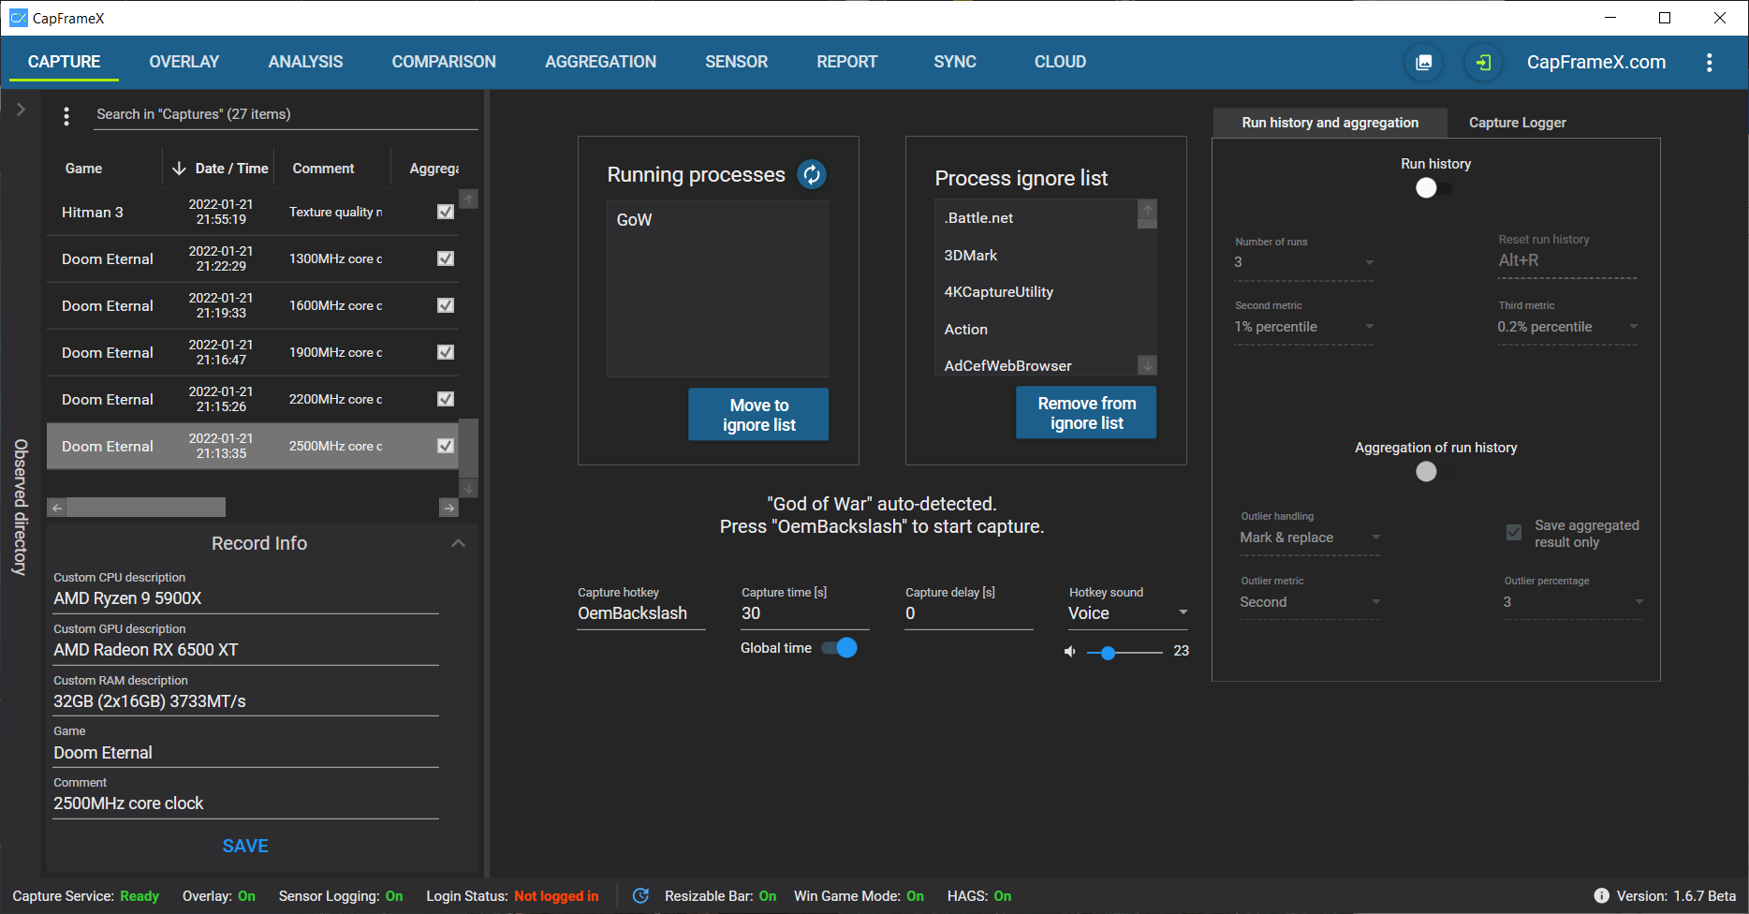Image resolution: width=1749 pixels, height=914 pixels.
Task: Click Move to ignore list button
Action: 759,415
